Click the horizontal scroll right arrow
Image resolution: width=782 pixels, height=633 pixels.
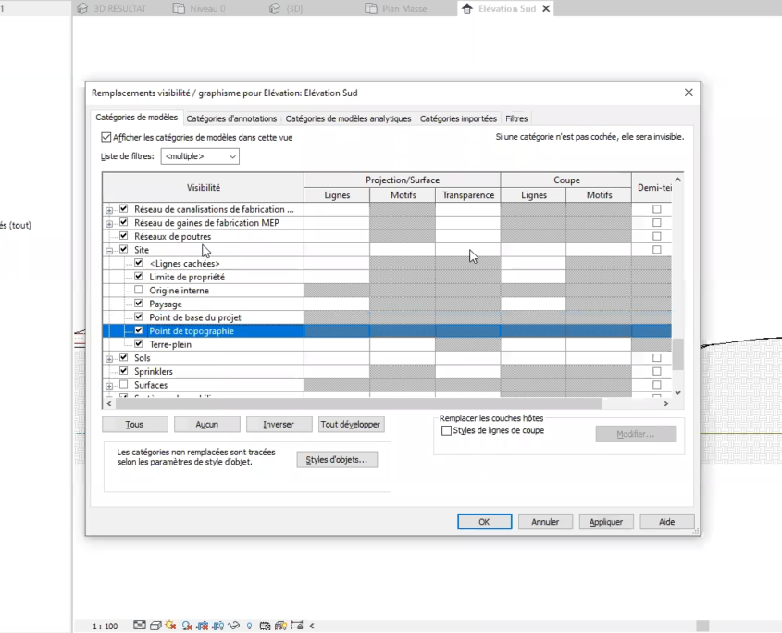665,403
